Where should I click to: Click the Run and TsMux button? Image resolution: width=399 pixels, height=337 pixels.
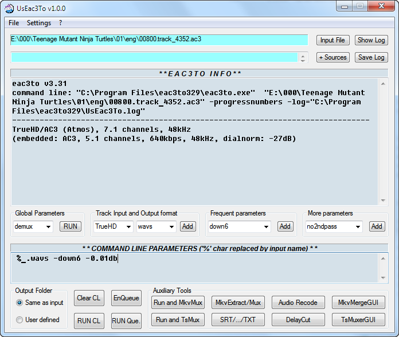pyautogui.click(x=178, y=320)
